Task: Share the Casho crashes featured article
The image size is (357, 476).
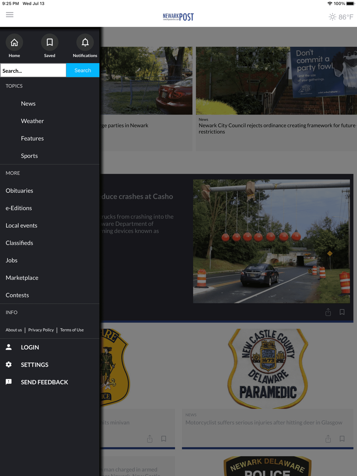Action: point(328,312)
